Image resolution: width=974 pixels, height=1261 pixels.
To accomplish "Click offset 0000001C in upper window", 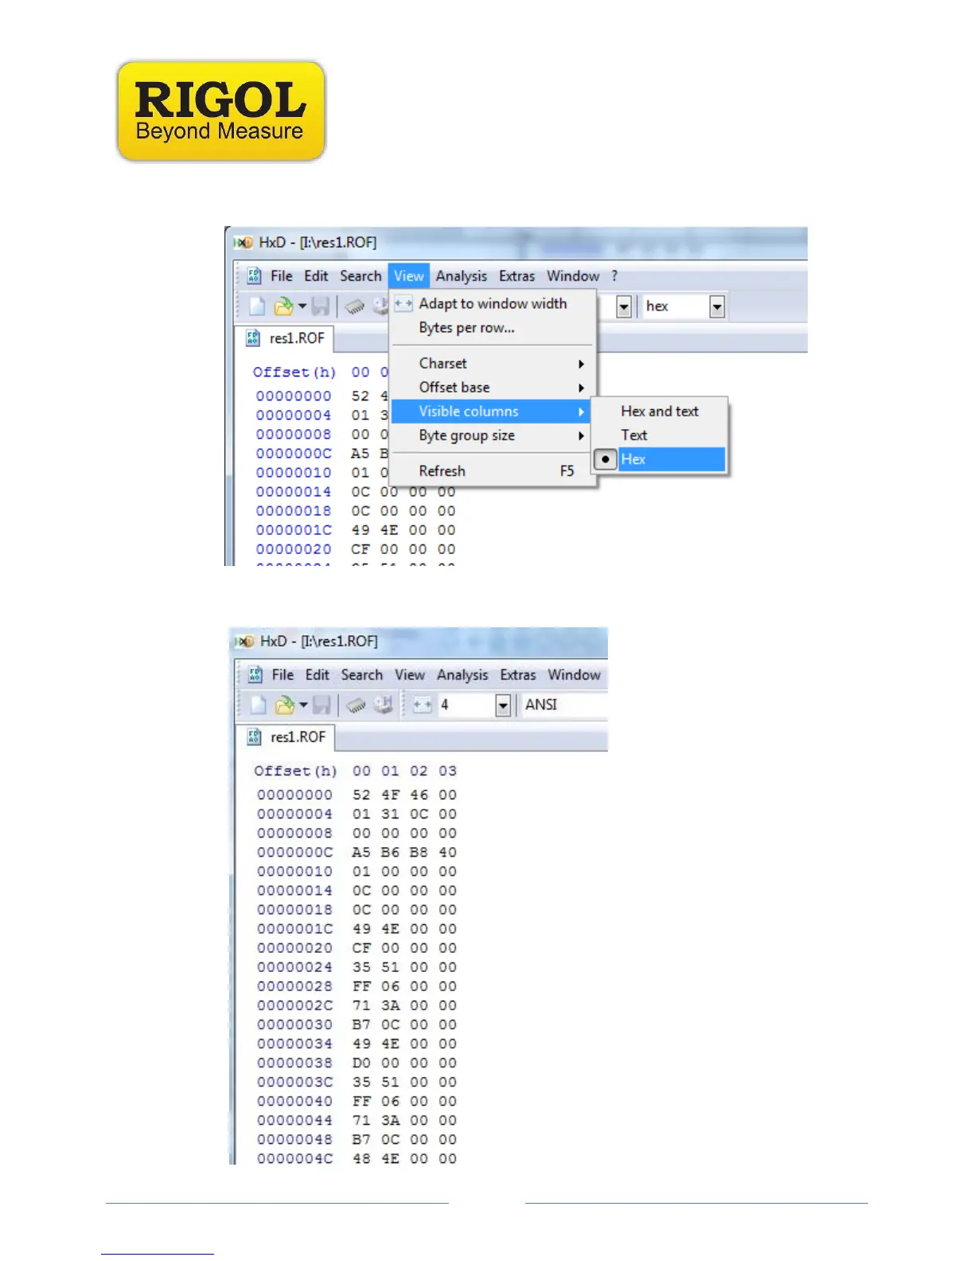I will (294, 530).
